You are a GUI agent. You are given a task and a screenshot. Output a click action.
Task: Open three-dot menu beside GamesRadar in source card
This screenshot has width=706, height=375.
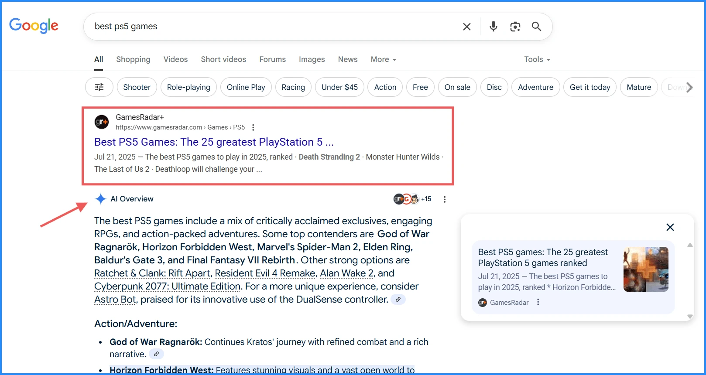pos(538,302)
